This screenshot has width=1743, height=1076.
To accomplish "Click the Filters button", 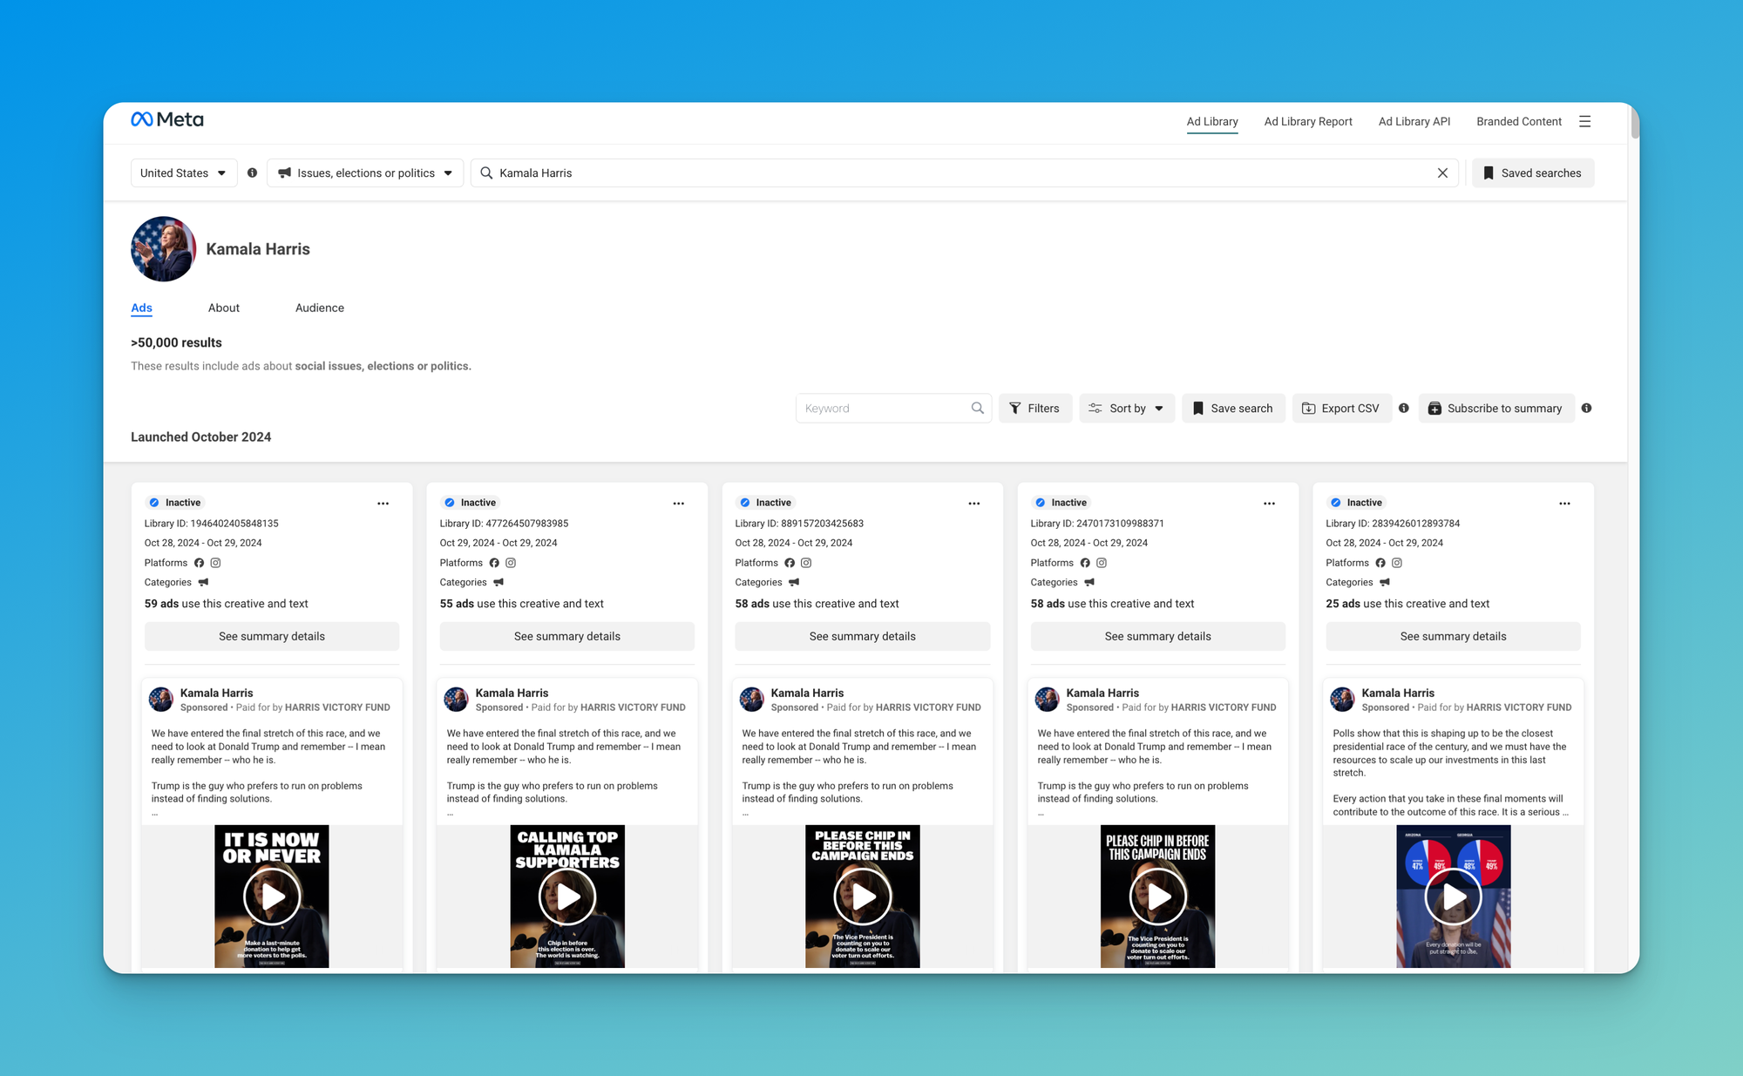I will tap(1034, 409).
